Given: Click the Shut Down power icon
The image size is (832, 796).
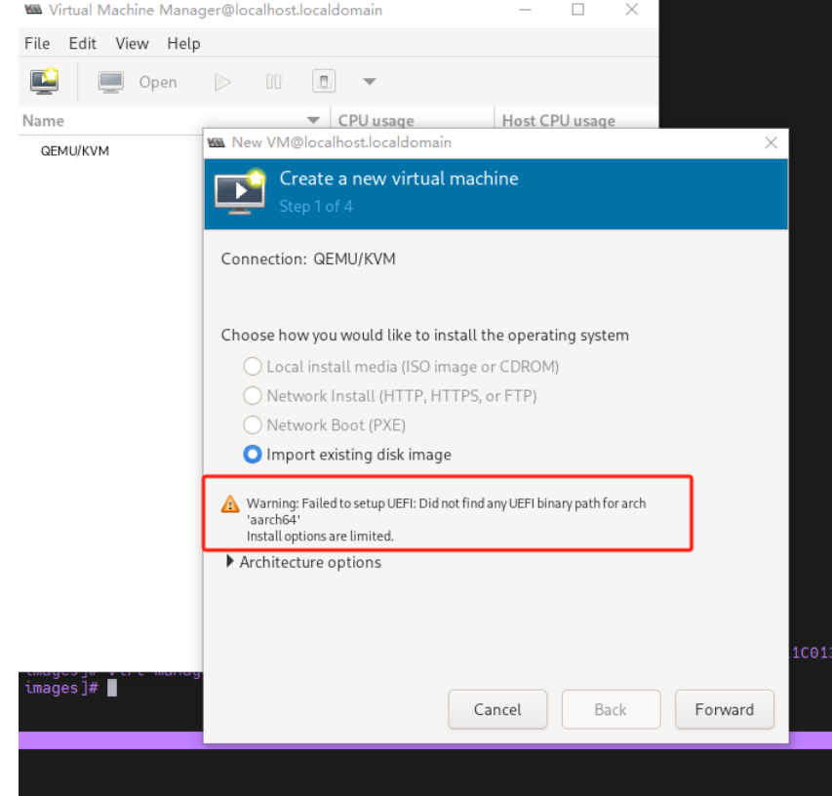Looking at the screenshot, I should click(x=325, y=82).
